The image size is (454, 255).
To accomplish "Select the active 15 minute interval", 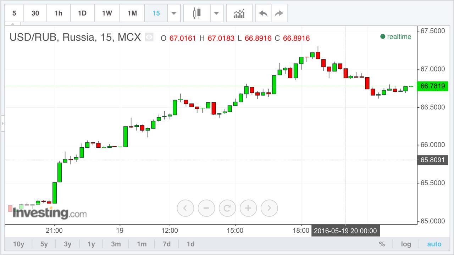I will click(x=156, y=13).
